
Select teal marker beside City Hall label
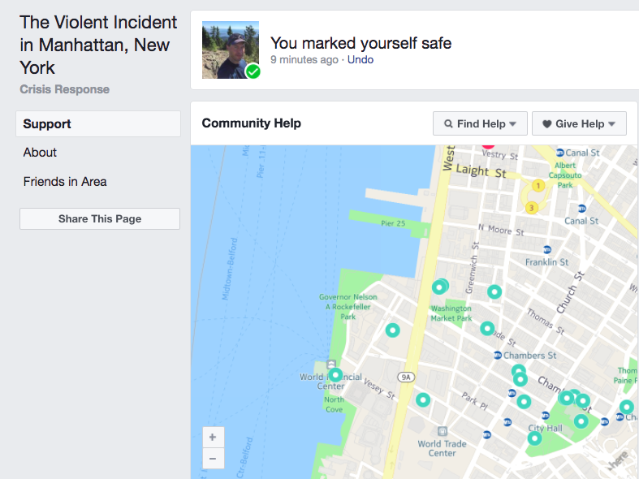point(534,438)
